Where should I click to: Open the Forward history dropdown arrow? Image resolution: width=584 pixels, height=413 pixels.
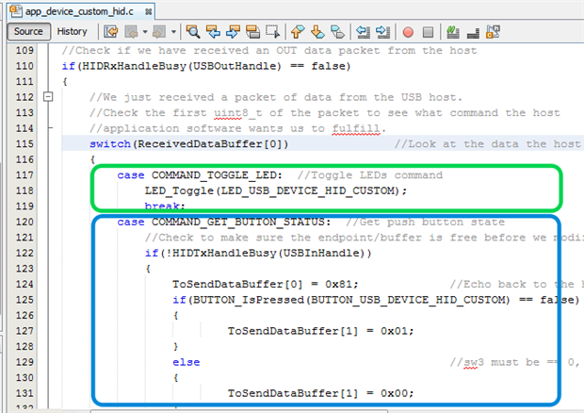173,32
